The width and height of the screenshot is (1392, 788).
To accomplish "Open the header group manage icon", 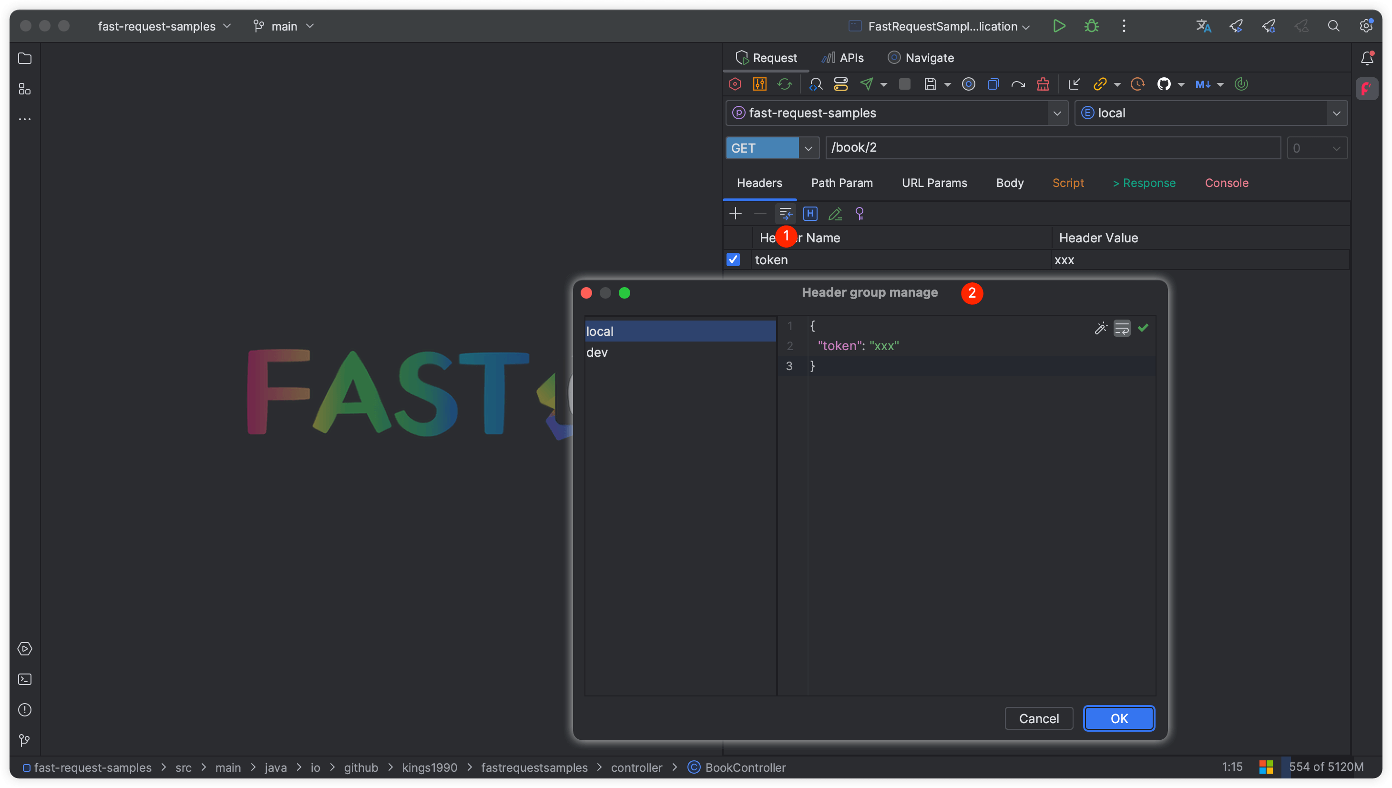I will point(785,214).
